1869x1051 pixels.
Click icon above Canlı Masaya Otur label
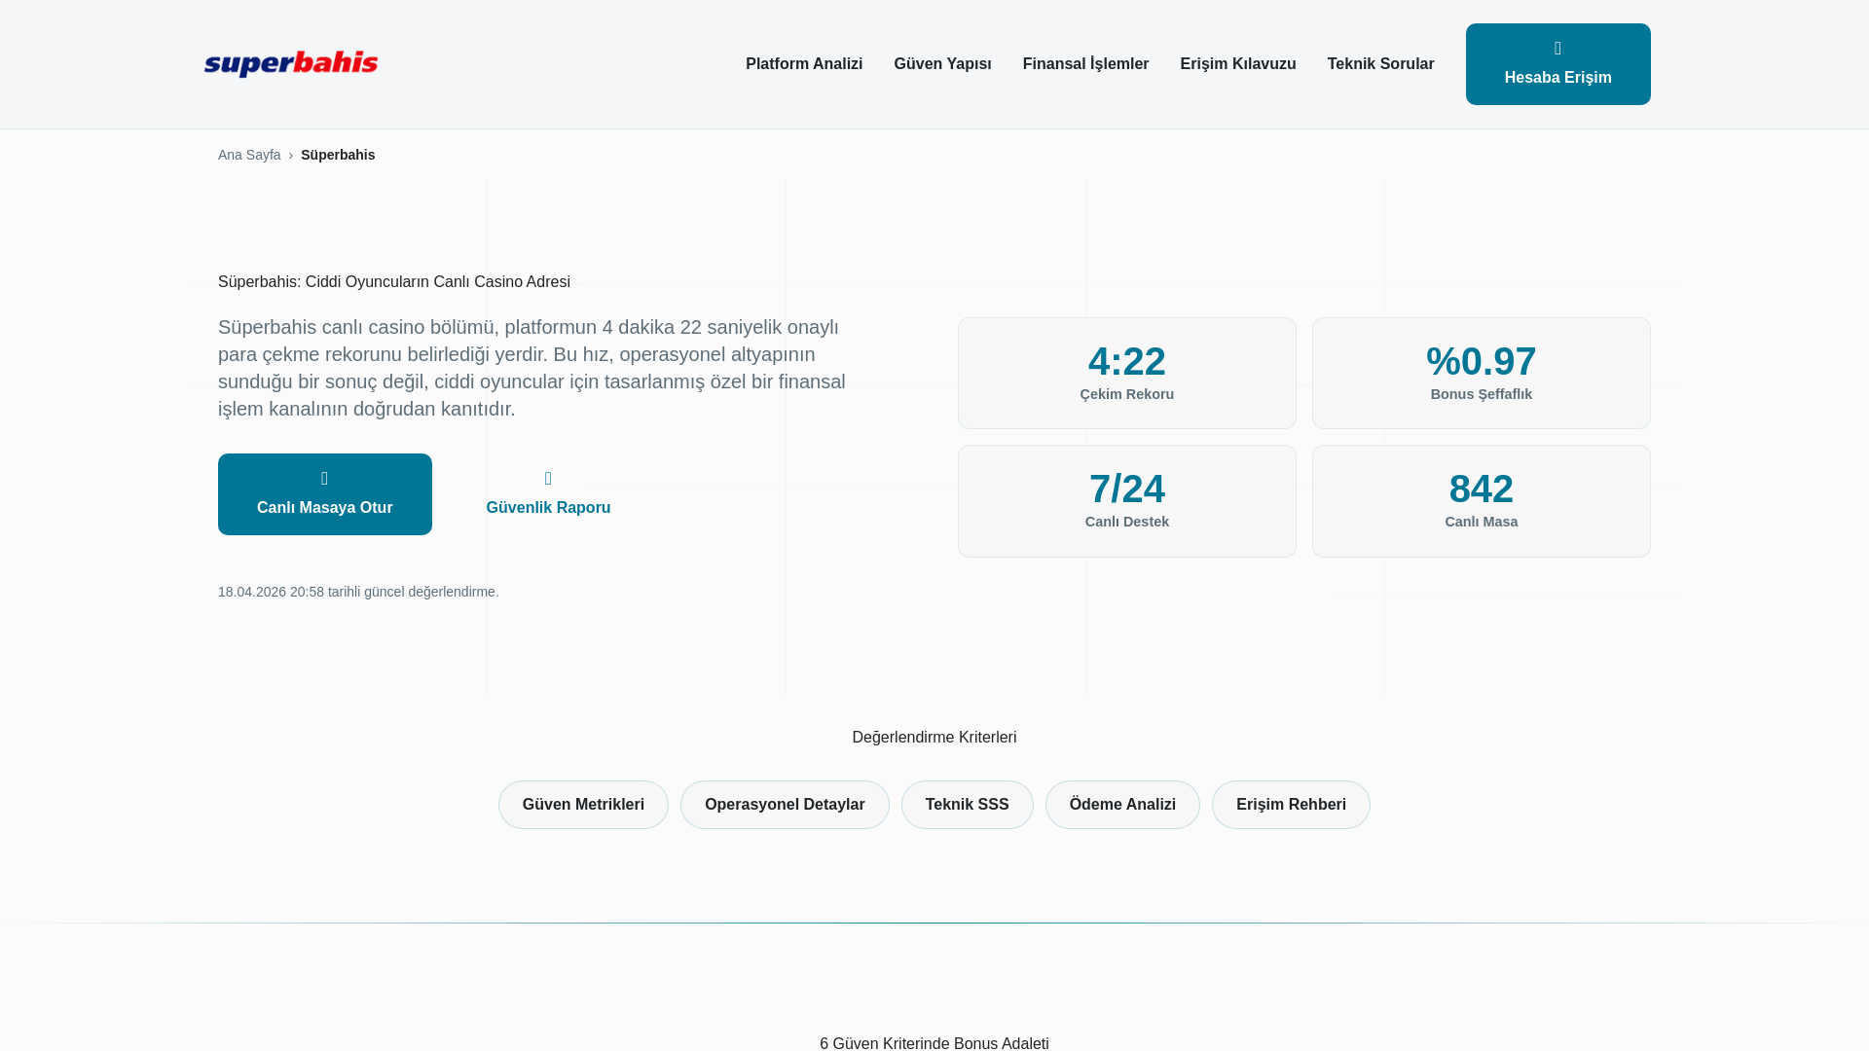click(x=324, y=479)
